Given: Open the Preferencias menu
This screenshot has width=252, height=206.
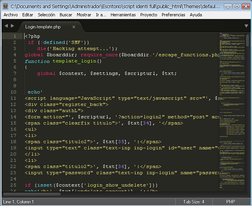Looking at the screenshot, I should tap(173, 15).
